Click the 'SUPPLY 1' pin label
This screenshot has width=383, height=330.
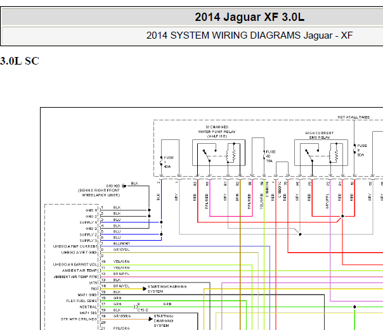point(88,222)
